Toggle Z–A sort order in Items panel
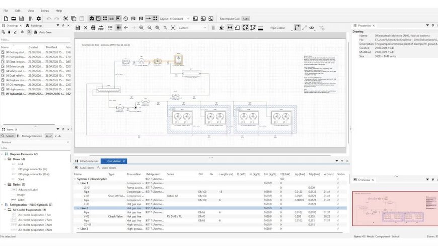438x246 pixels. (58, 136)
